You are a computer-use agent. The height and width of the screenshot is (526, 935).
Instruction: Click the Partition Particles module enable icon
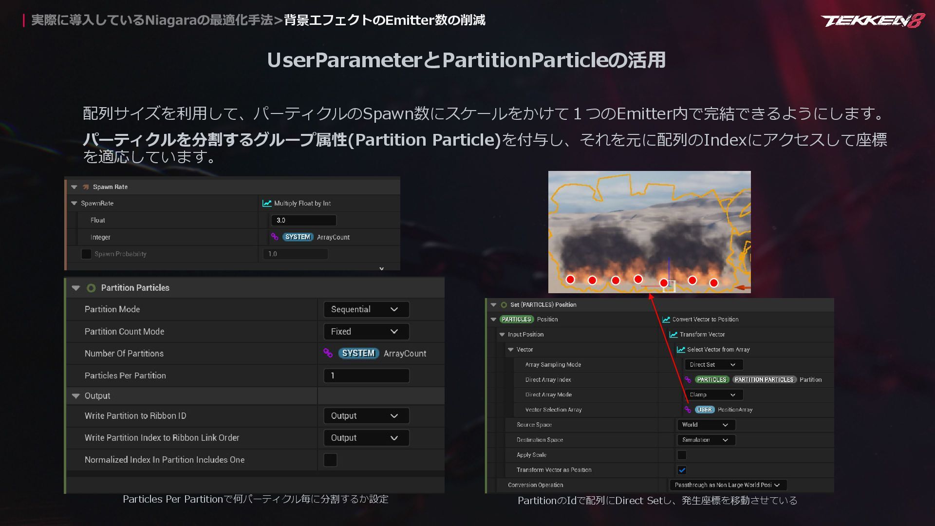[91, 288]
